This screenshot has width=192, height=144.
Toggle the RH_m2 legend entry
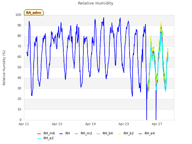(x=83, y=133)
